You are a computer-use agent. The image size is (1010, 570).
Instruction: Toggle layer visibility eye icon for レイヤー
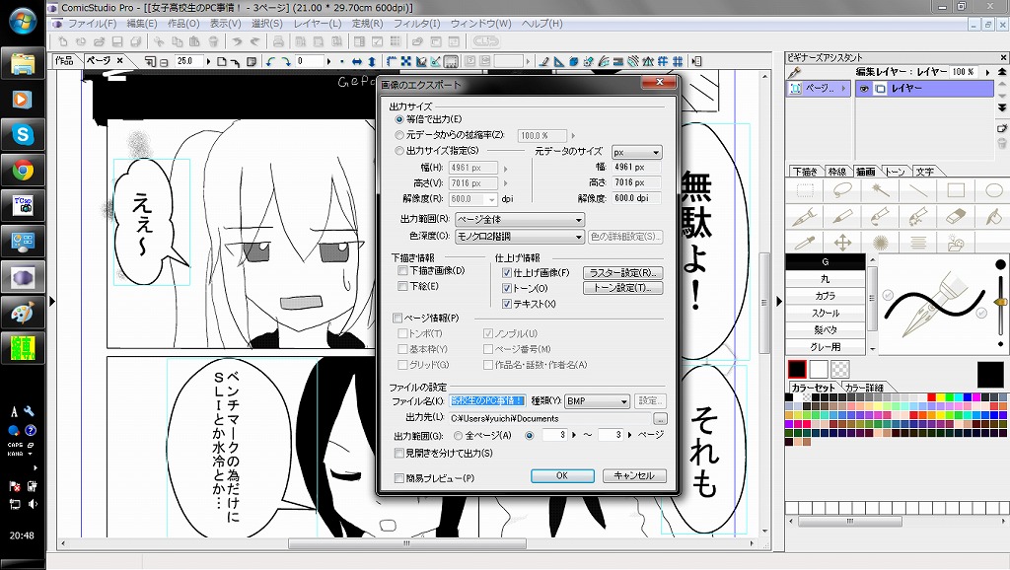pyautogui.click(x=864, y=89)
